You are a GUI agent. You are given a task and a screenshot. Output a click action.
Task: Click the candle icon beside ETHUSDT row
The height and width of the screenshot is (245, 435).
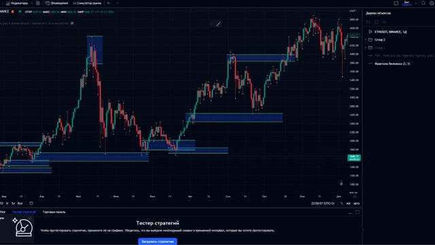click(x=370, y=32)
